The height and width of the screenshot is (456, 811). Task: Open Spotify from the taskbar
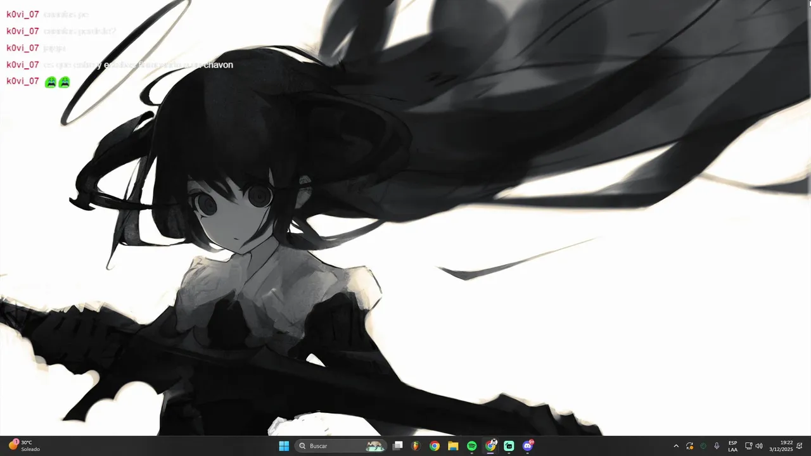(x=471, y=446)
